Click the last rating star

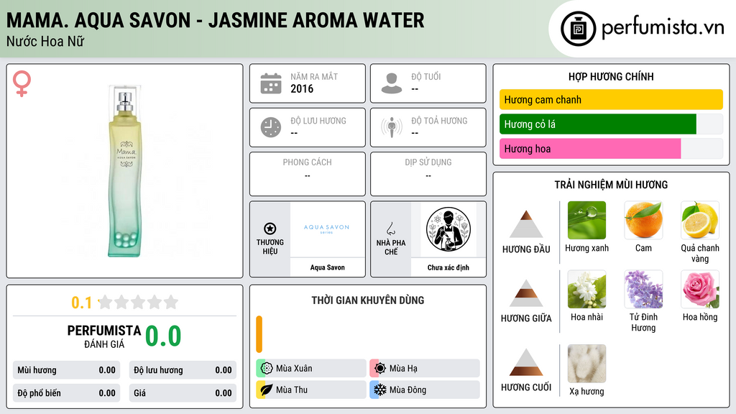171,302
